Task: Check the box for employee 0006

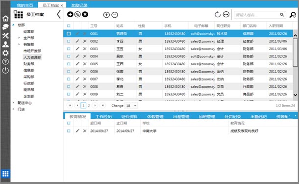Action: click(69, 71)
